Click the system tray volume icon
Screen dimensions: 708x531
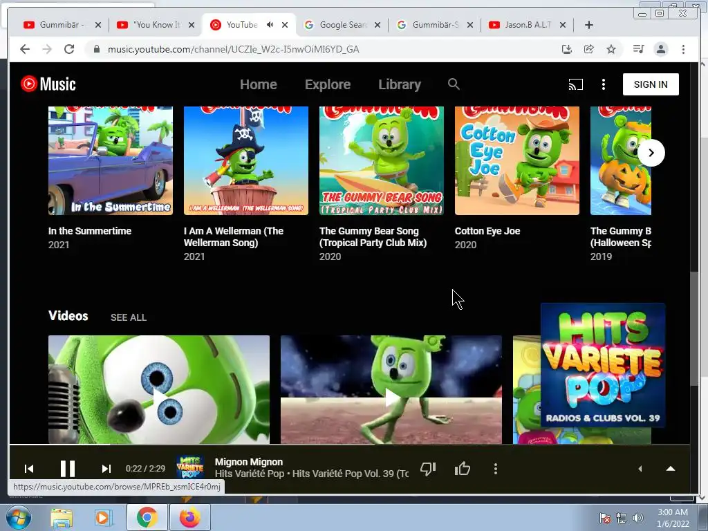click(x=638, y=518)
